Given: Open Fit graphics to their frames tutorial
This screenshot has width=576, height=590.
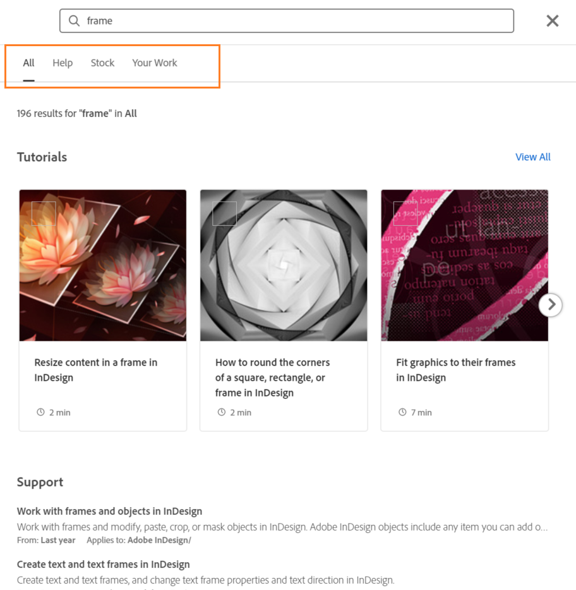Looking at the screenshot, I should pos(455,370).
